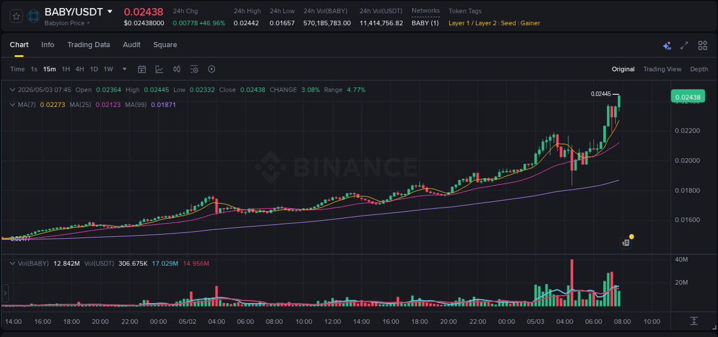The width and height of the screenshot is (718, 337).
Task: Click the 24h Vol(USDT) value 11,414,756.82
Action: click(381, 23)
